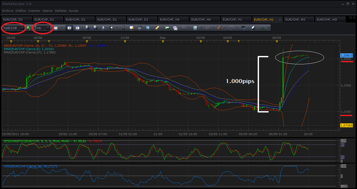The width and height of the screenshot is (357, 189).
Task: Close the active EUR/CHF, H1 tab
Action: click(280, 20)
